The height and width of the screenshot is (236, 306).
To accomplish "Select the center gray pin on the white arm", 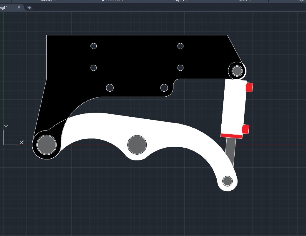I will (137, 145).
